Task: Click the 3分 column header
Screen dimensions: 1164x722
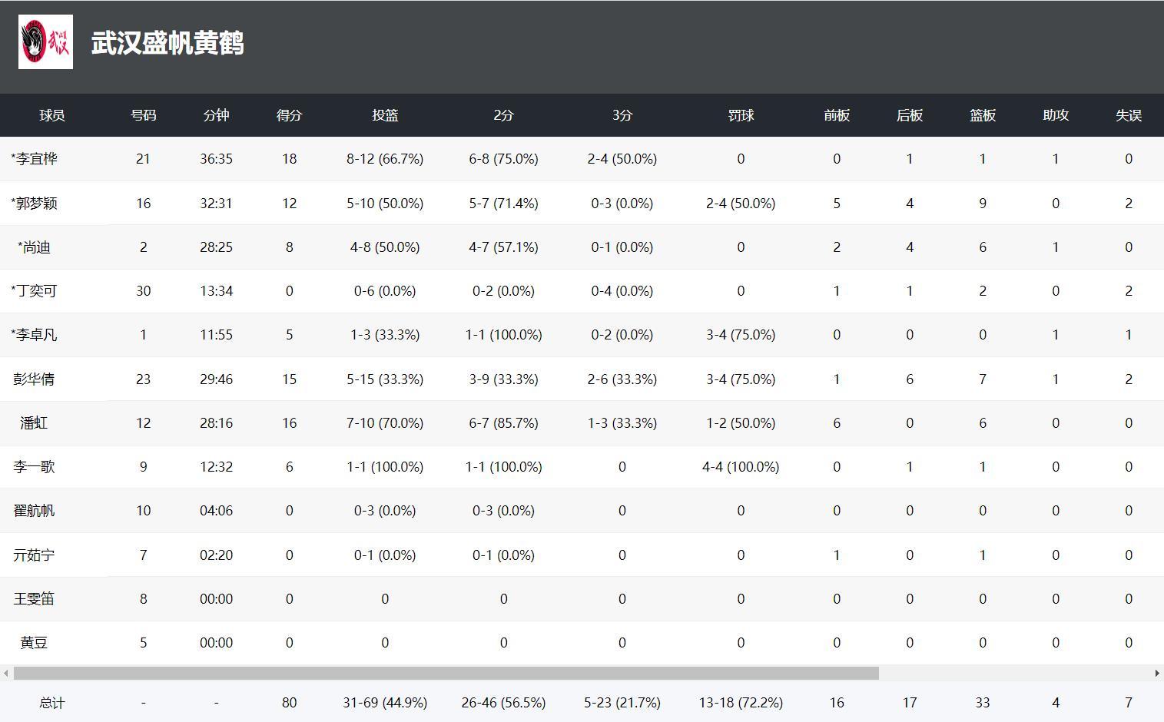Action: tap(622, 115)
